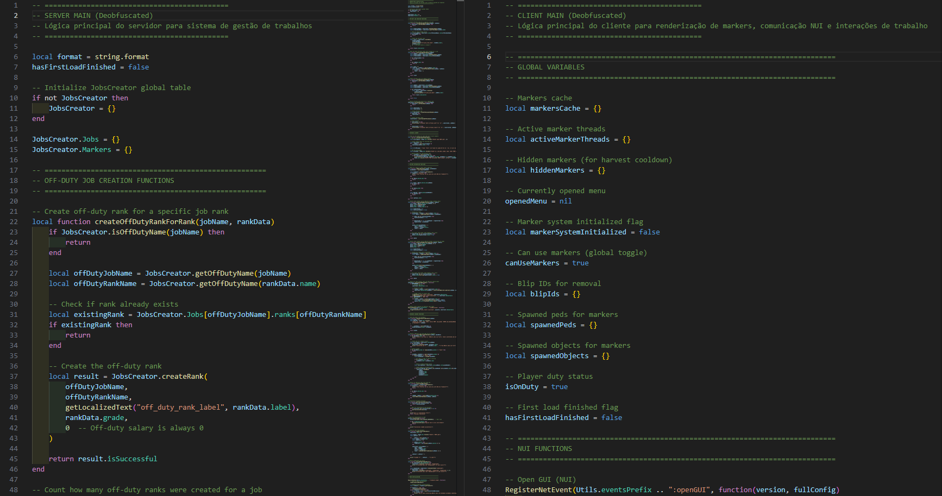The width and height of the screenshot is (942, 496).
Task: Click "local markerSystemInitialized = false" line
Action: [x=582, y=232]
